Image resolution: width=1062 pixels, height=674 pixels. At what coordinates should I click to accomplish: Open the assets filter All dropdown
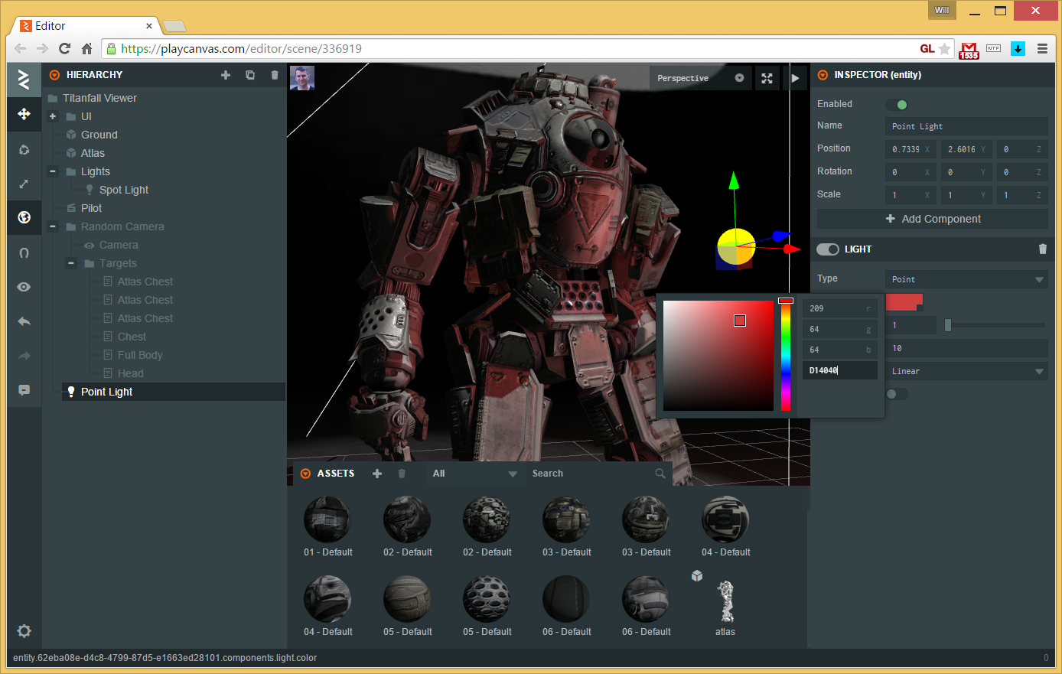(x=474, y=474)
